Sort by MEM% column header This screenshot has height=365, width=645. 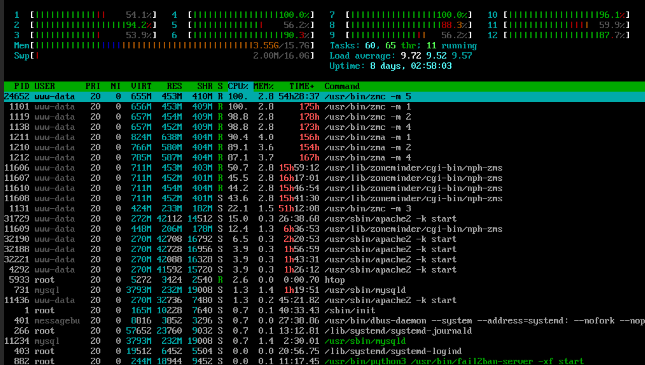point(264,86)
